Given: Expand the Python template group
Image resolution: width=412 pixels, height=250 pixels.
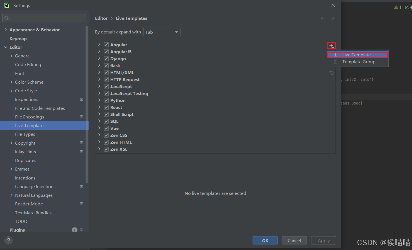Looking at the screenshot, I should 99,100.
